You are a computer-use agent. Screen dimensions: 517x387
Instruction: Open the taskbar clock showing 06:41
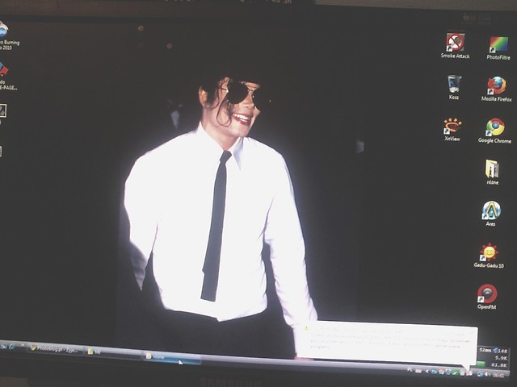(x=498, y=376)
